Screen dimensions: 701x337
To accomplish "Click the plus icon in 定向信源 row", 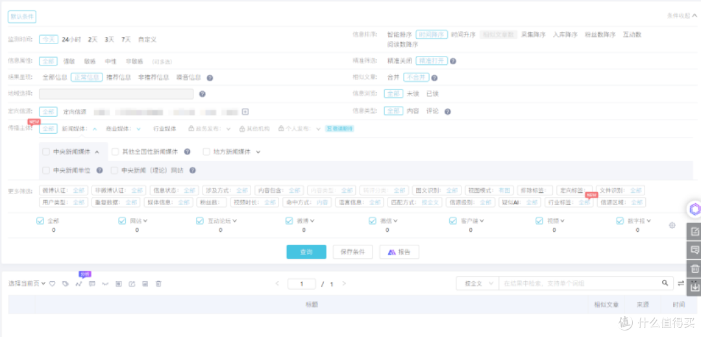I will click(x=245, y=112).
